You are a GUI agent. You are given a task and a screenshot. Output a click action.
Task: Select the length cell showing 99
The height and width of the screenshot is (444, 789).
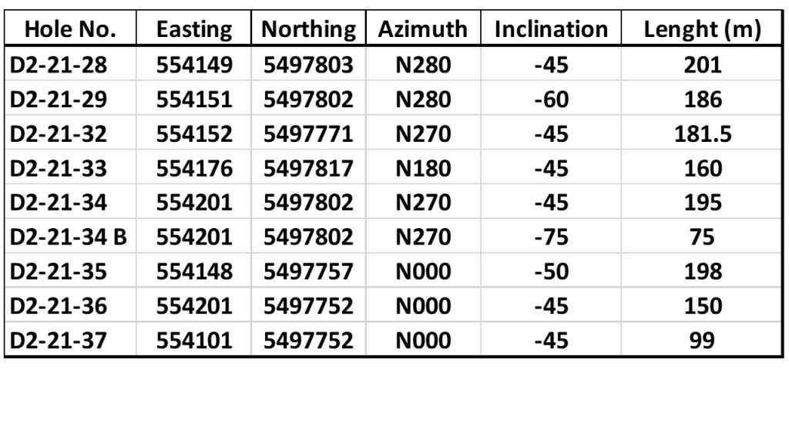tap(702, 341)
